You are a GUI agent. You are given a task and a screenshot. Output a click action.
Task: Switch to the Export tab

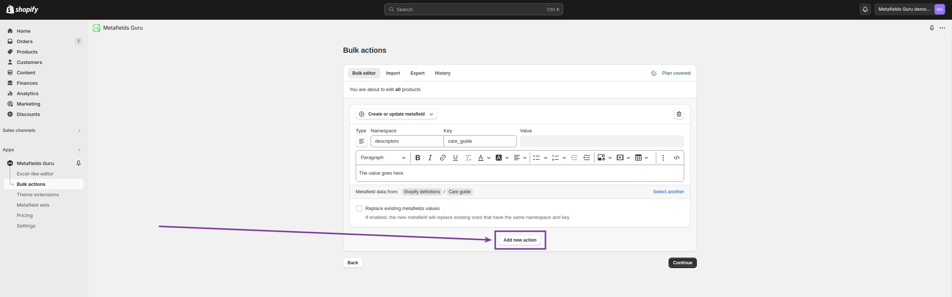(417, 73)
